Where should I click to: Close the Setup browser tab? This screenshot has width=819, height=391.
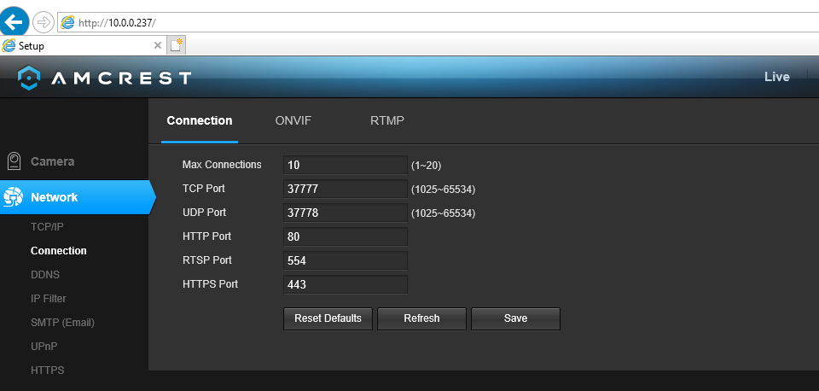(x=157, y=45)
